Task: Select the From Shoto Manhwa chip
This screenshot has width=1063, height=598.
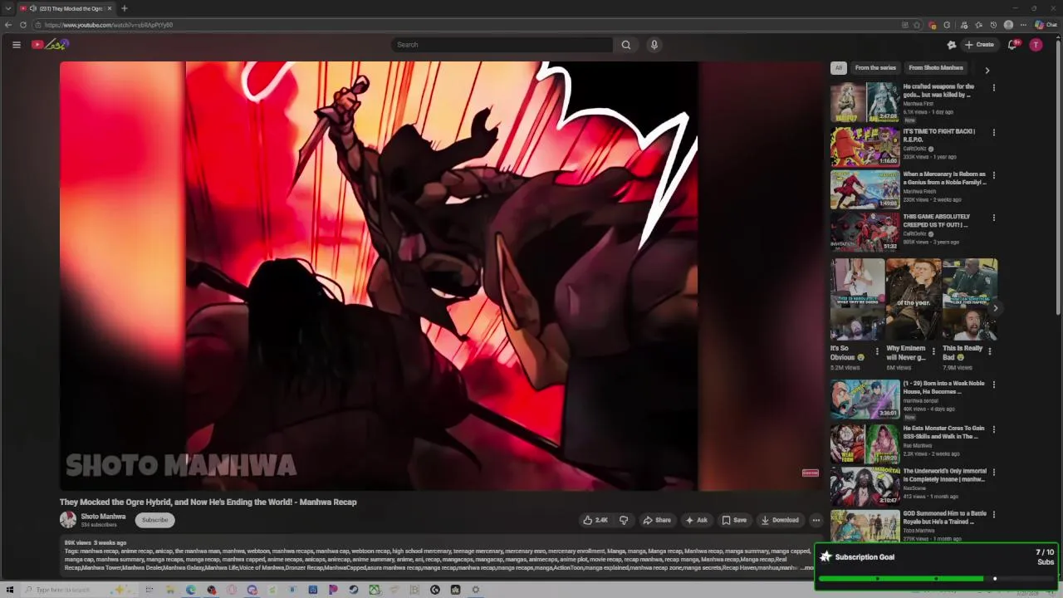Action: (x=936, y=68)
